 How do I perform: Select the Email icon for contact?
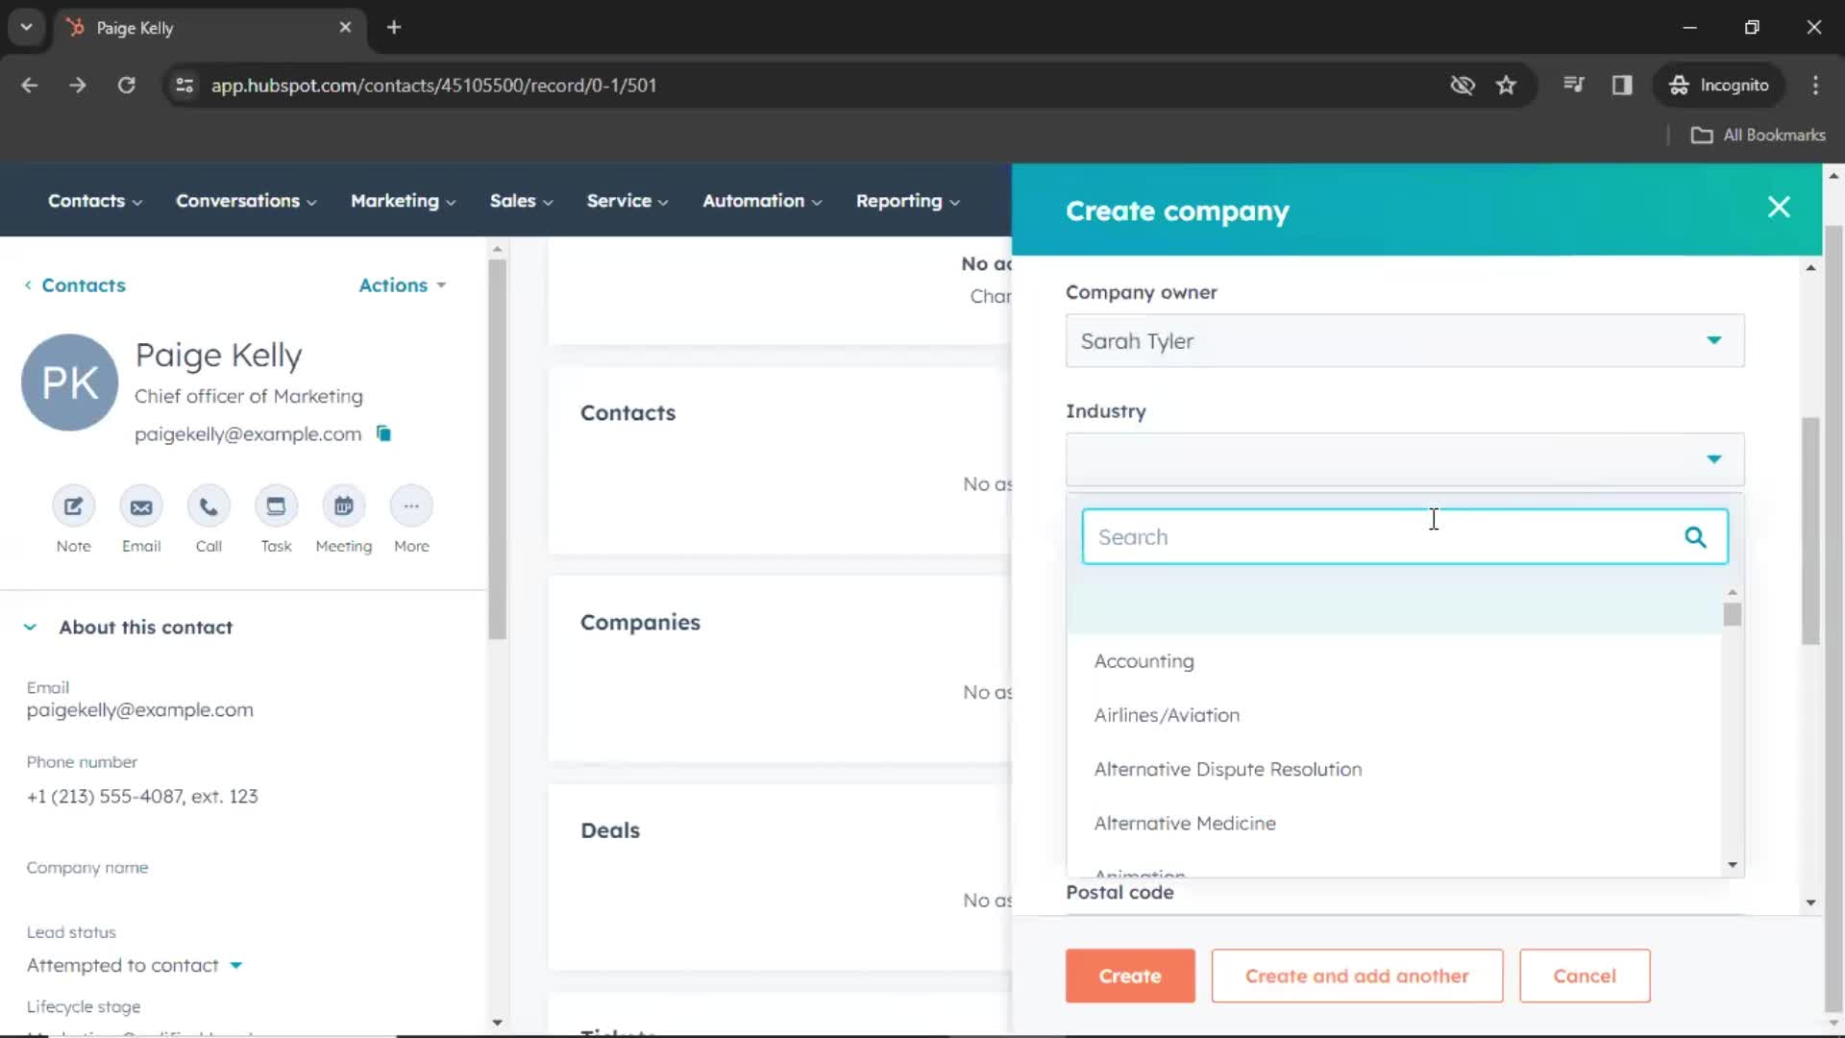(140, 506)
